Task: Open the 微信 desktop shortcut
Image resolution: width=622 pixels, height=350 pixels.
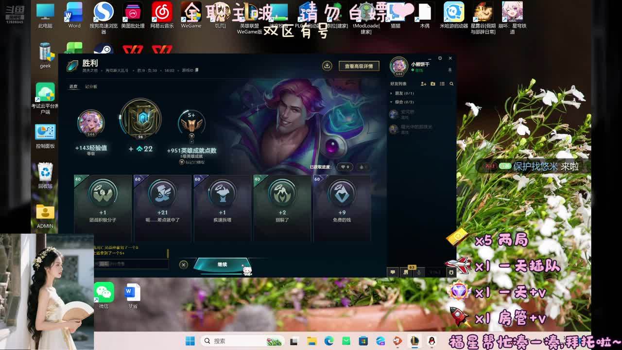Action: (104, 296)
